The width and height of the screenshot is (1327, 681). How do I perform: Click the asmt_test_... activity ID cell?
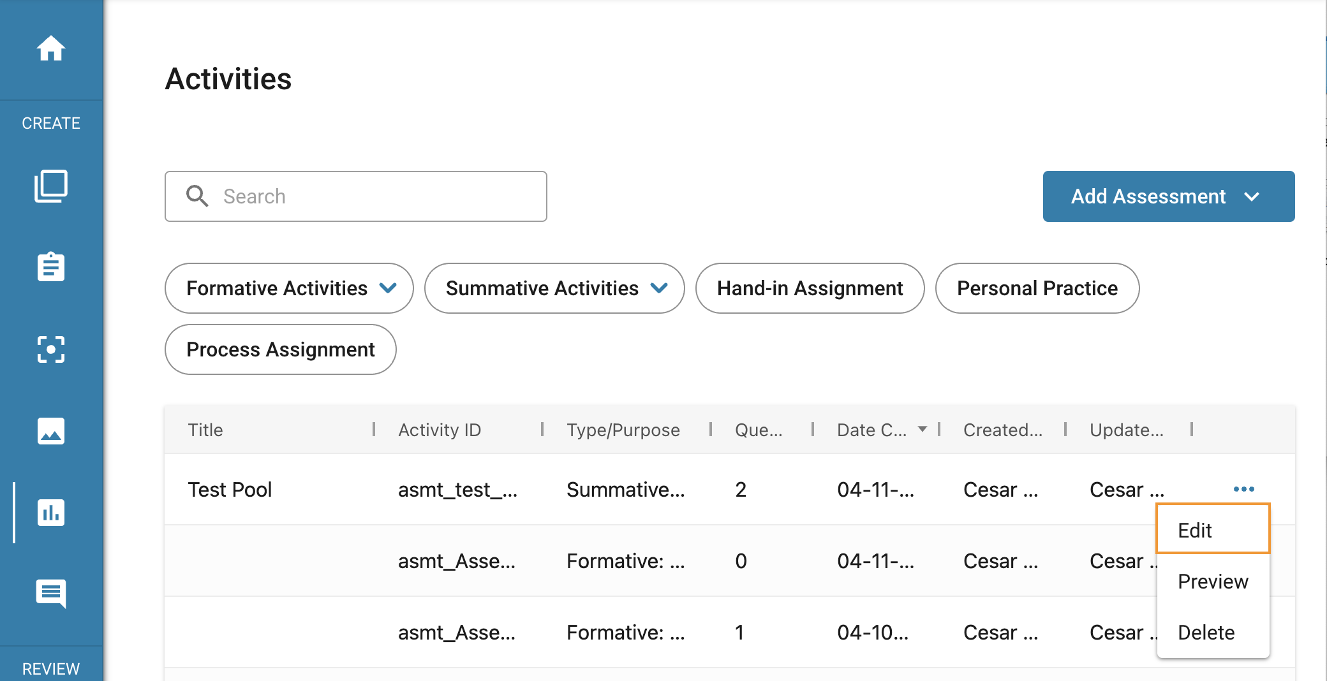point(458,489)
